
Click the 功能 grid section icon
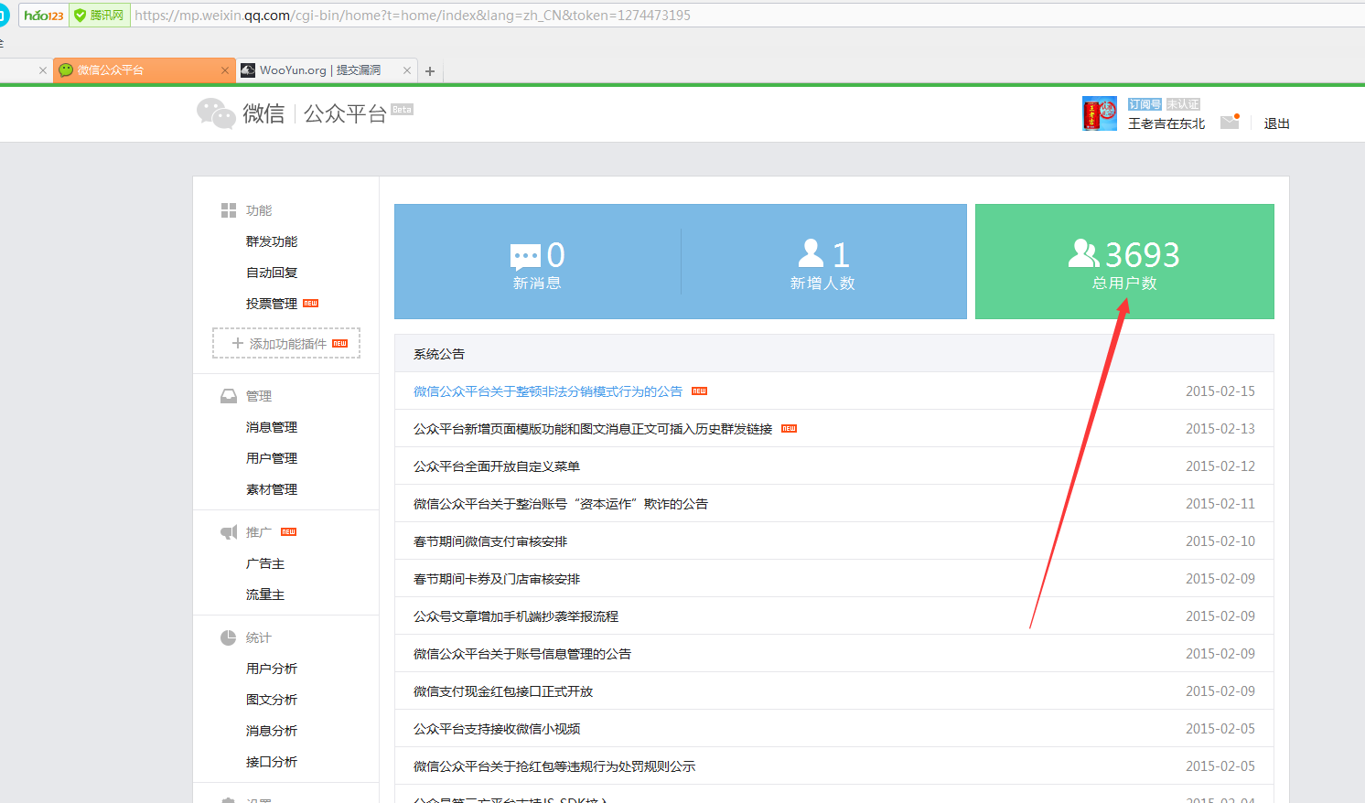point(229,210)
